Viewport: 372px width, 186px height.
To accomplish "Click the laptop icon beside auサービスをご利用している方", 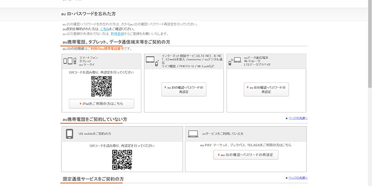I will coord(193,134).
